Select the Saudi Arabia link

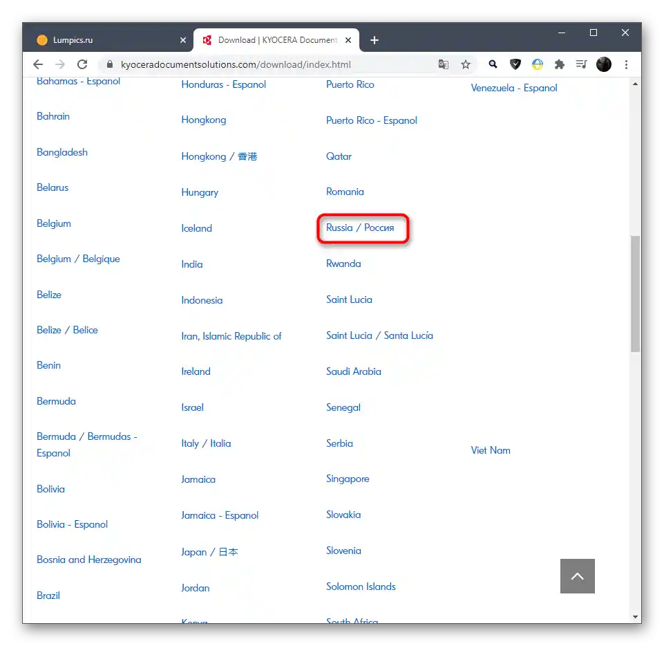(x=354, y=371)
